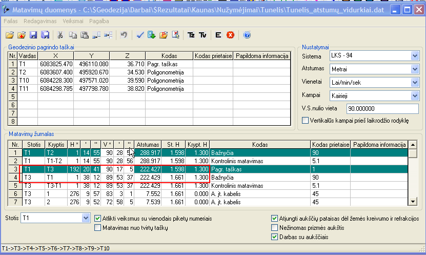426x255 pixels.
Task: Click the Kryptis column header
Action: (56, 145)
